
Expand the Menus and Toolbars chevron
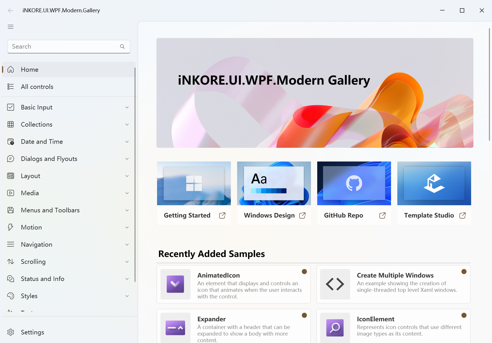127,210
